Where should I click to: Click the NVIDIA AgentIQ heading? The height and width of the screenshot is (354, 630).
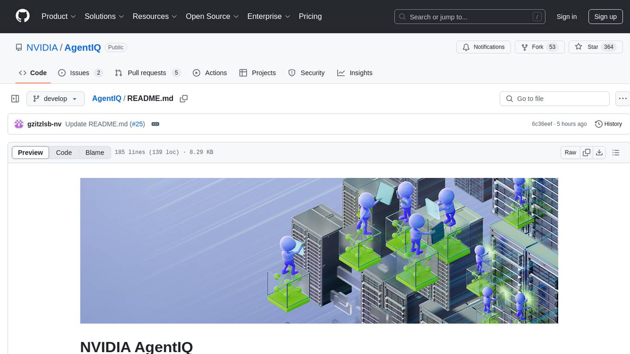coord(137,347)
